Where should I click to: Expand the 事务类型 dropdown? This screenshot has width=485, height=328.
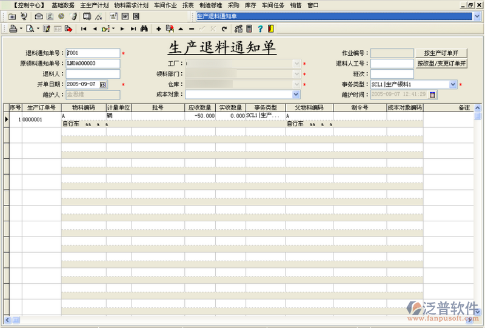coord(453,84)
